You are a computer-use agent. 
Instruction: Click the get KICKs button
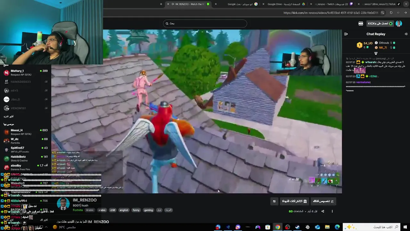click(380, 23)
